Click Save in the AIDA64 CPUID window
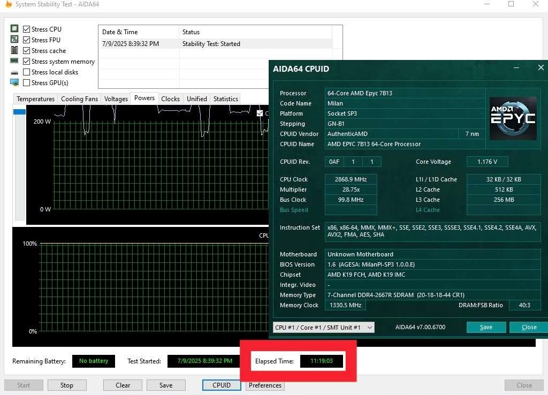 486,327
